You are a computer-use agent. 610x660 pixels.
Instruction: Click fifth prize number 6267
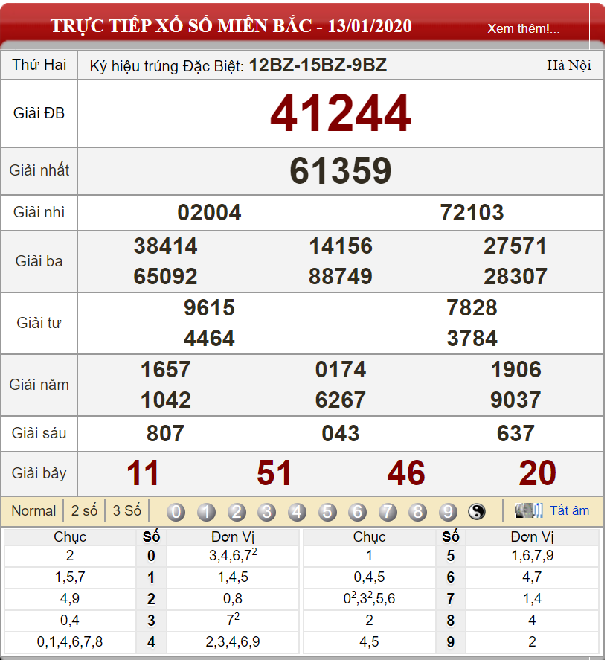341,400
